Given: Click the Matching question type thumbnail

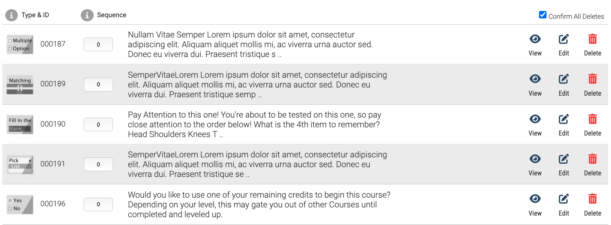Looking at the screenshot, I should coord(20,84).
